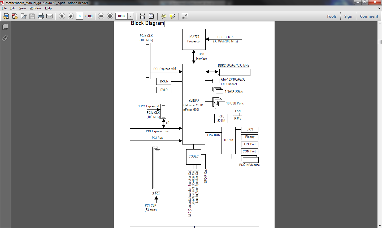
Task: Click the edit/sign document icon
Action: click(23, 16)
